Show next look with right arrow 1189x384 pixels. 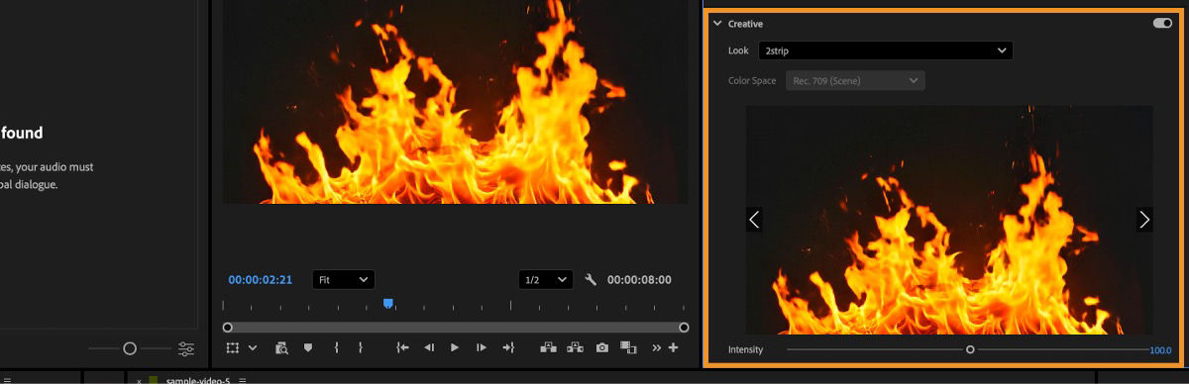pos(1144,220)
